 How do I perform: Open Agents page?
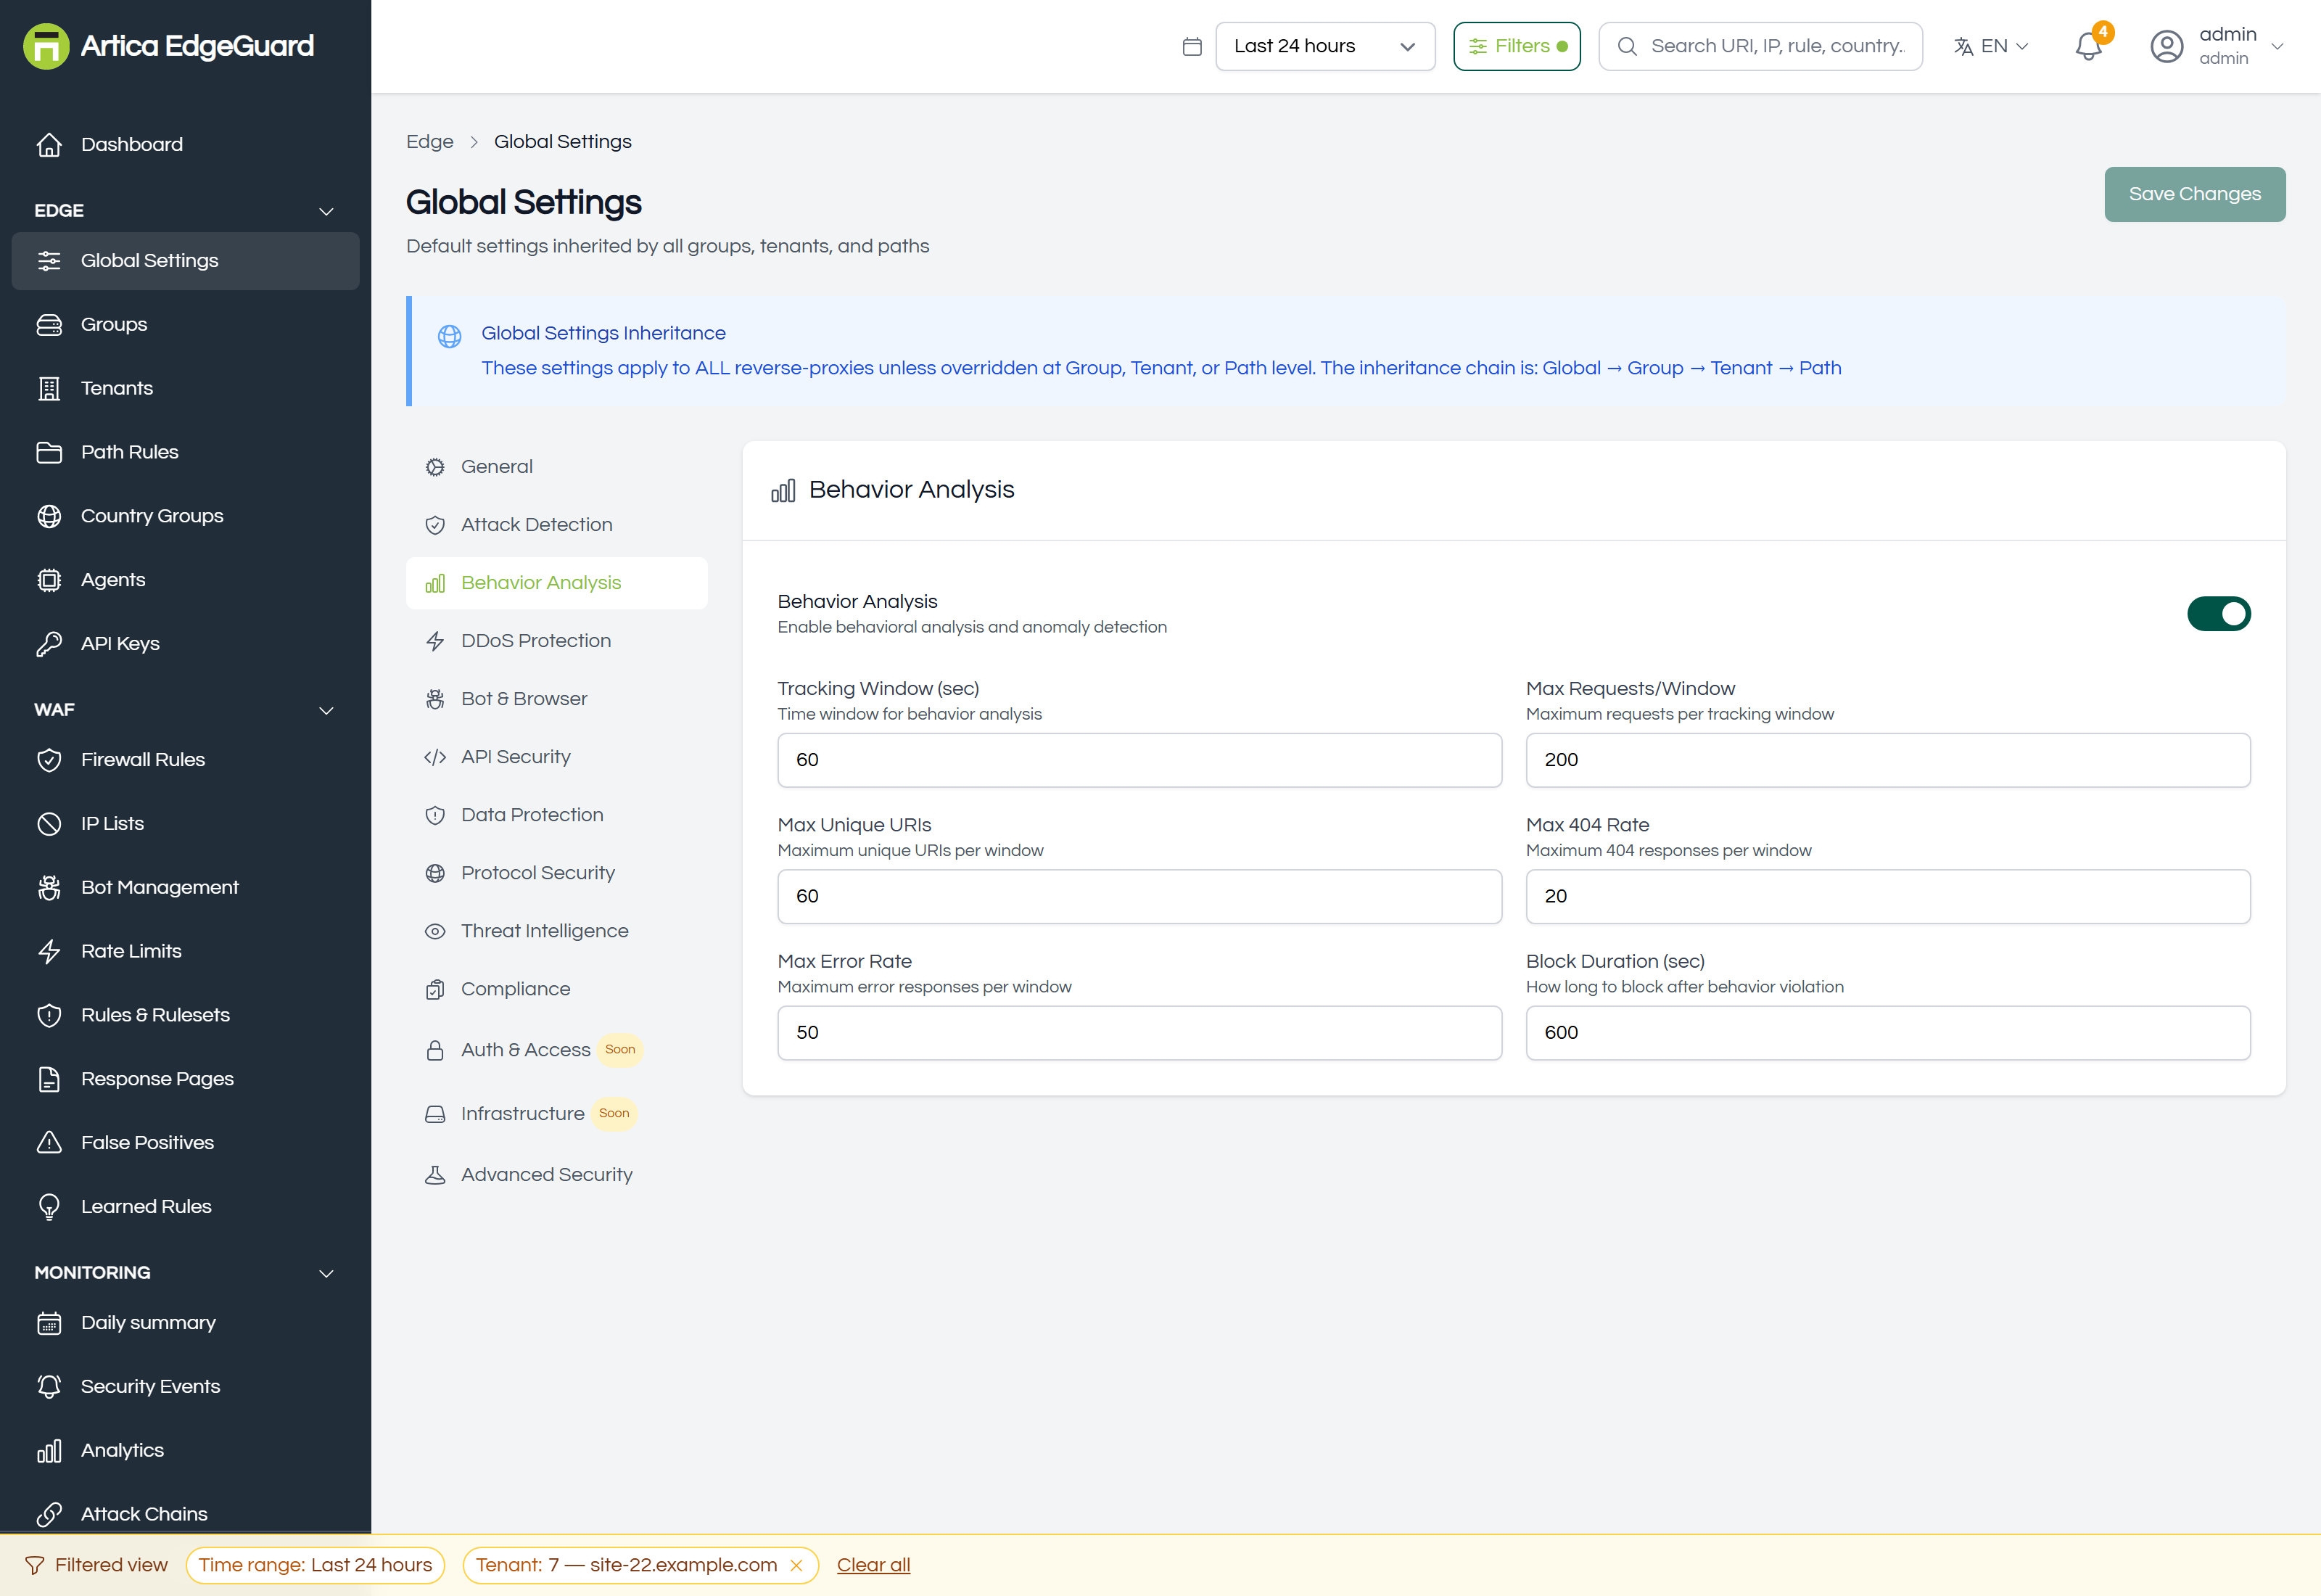pyautogui.click(x=185, y=580)
